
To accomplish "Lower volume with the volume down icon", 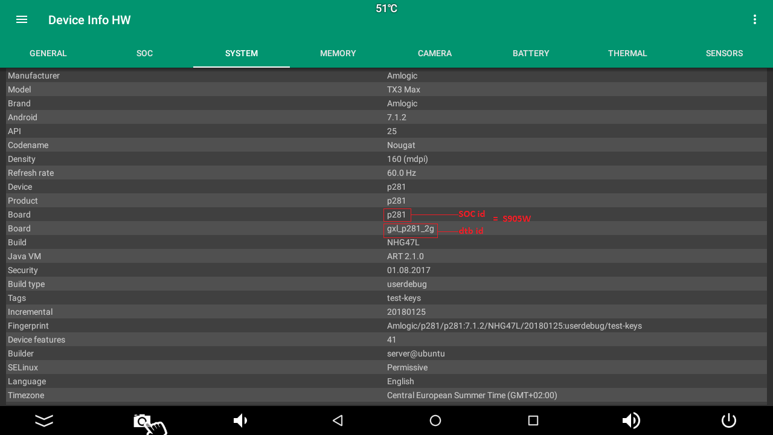I will pos(240,420).
